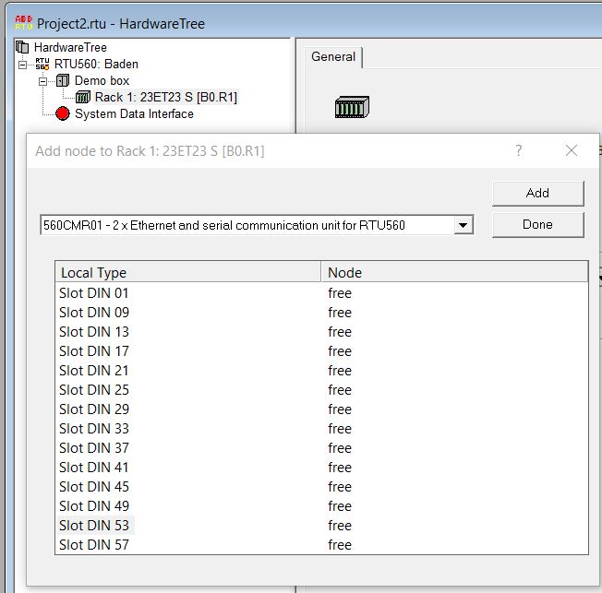This screenshot has height=593, width=602.
Task: Click the Node column header
Action: click(x=454, y=272)
